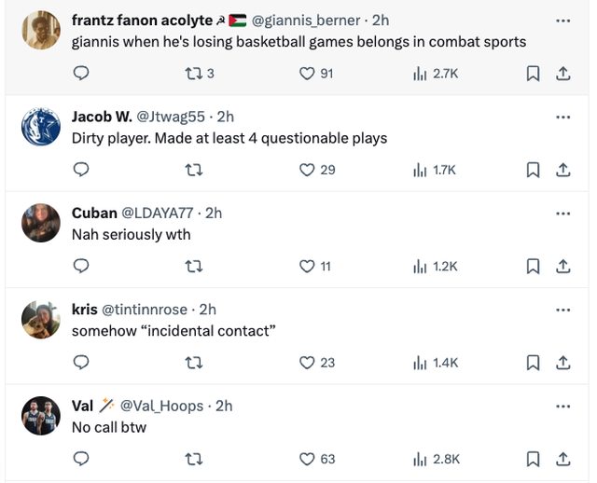The image size is (597, 483).
Task: Click Cuban's profile picture
Action: pyautogui.click(x=41, y=223)
